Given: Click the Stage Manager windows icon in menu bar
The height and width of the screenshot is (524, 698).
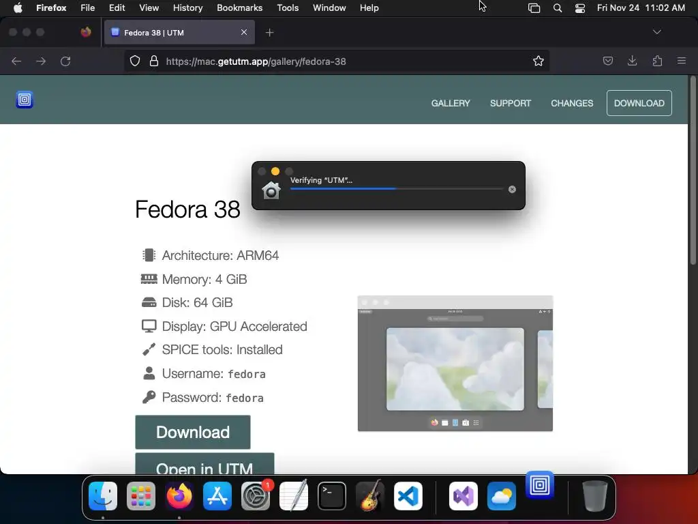Looking at the screenshot, I should [x=534, y=8].
